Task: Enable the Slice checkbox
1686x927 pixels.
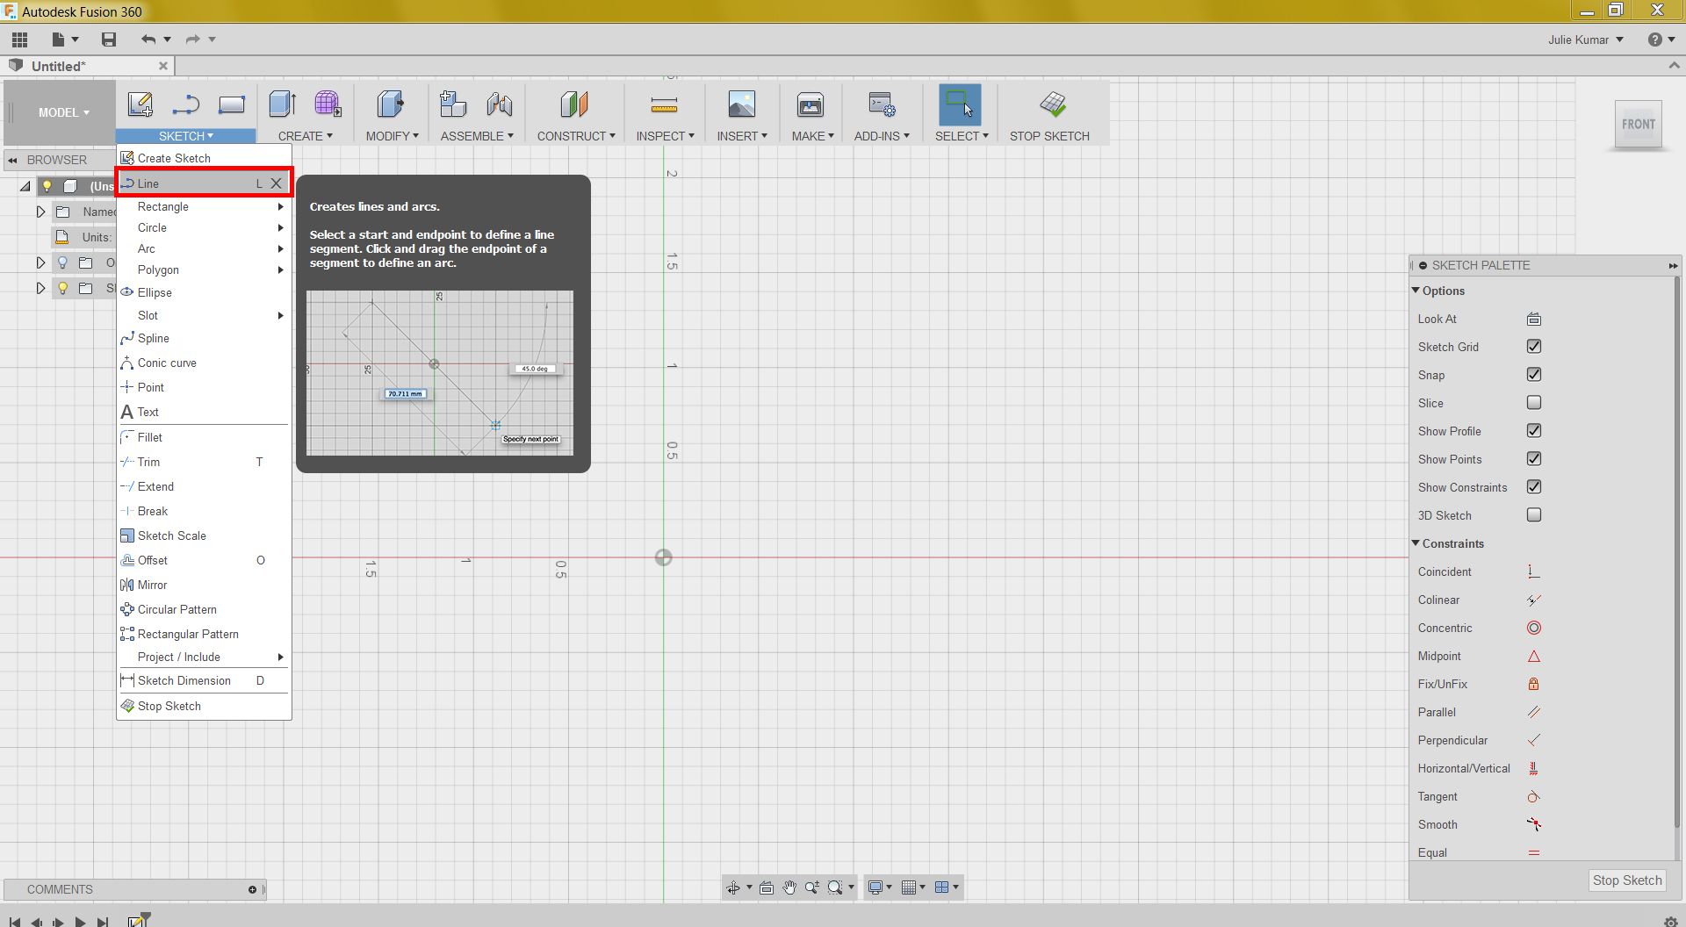Action: [x=1533, y=403]
